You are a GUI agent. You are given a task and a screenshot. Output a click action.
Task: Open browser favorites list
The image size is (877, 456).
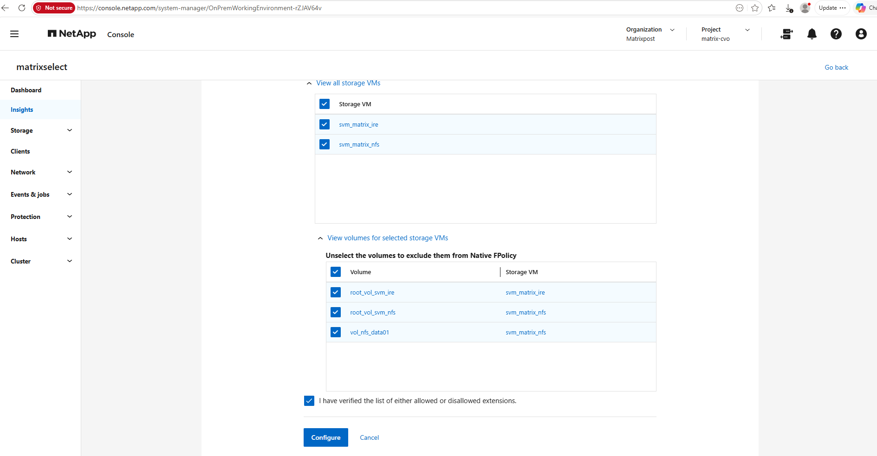pyautogui.click(x=772, y=8)
